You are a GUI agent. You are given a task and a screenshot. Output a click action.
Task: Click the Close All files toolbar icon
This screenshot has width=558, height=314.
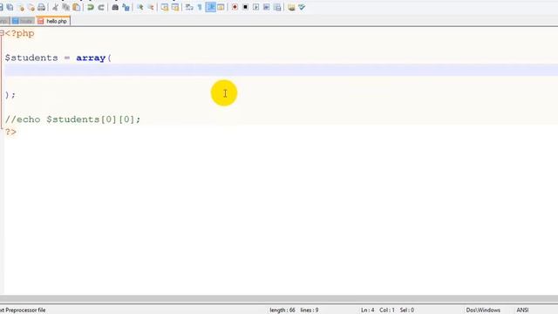click(31, 7)
